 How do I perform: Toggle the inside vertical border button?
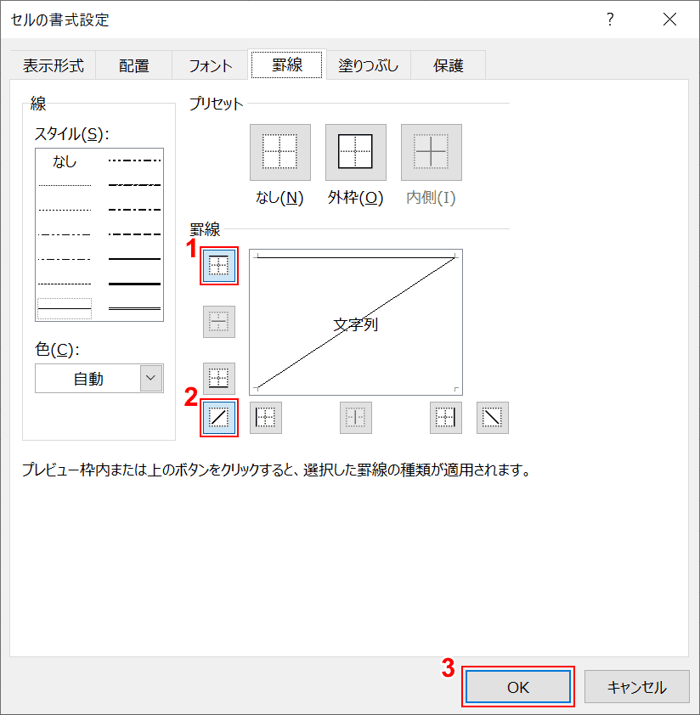(x=355, y=417)
